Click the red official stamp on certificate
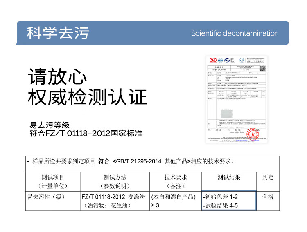Viewport: 307px width, 232px height. [253, 134]
